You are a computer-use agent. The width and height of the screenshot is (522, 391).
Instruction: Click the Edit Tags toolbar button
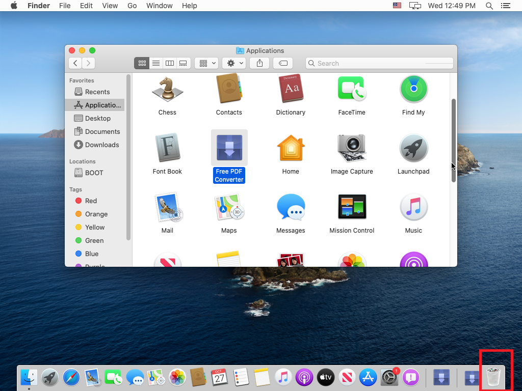(283, 63)
